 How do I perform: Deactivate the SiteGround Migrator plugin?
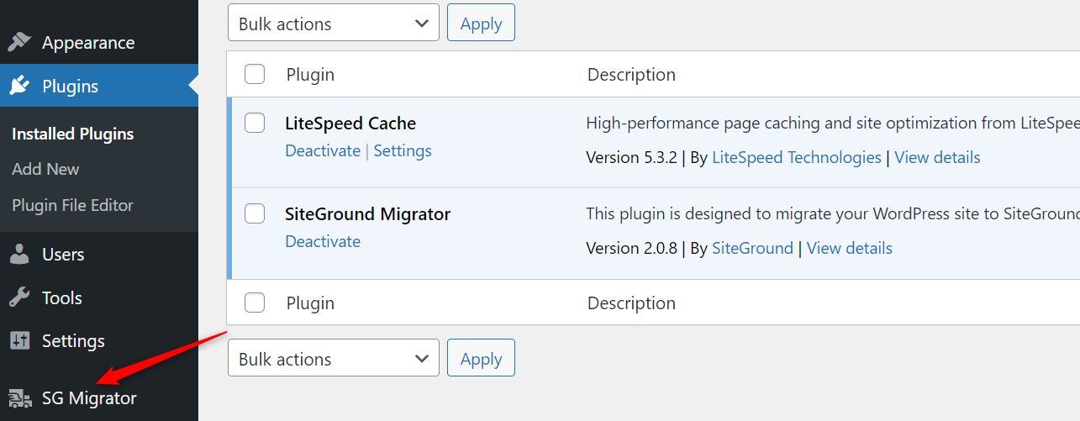coord(323,241)
